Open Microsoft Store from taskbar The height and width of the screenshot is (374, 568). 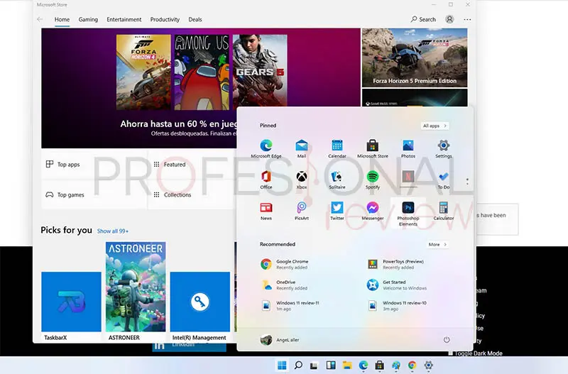tap(379, 365)
